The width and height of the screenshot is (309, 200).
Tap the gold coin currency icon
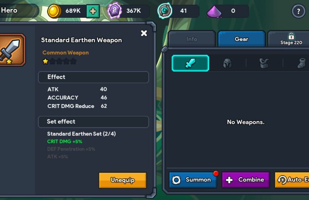coord(54,11)
